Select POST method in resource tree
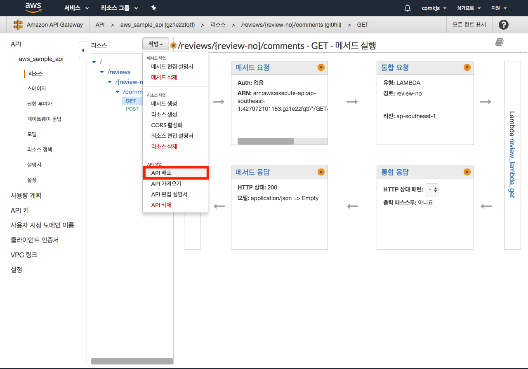Viewport: 528px width, 369px height. pos(132,109)
